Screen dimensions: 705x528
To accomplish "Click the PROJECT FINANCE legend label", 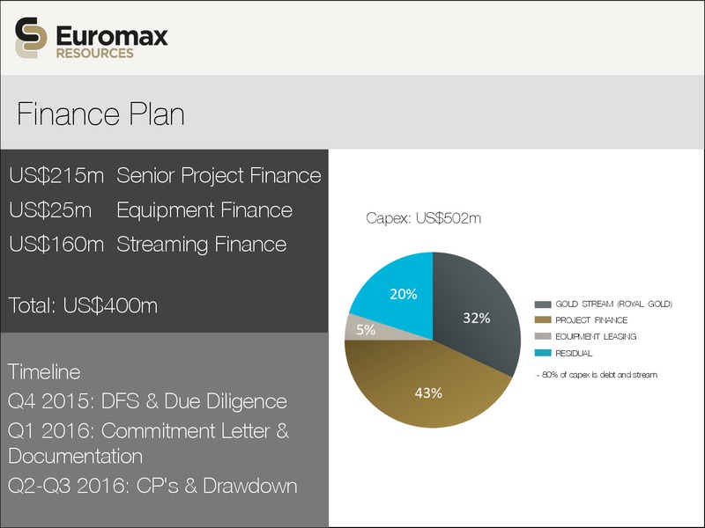I will click(x=591, y=320).
